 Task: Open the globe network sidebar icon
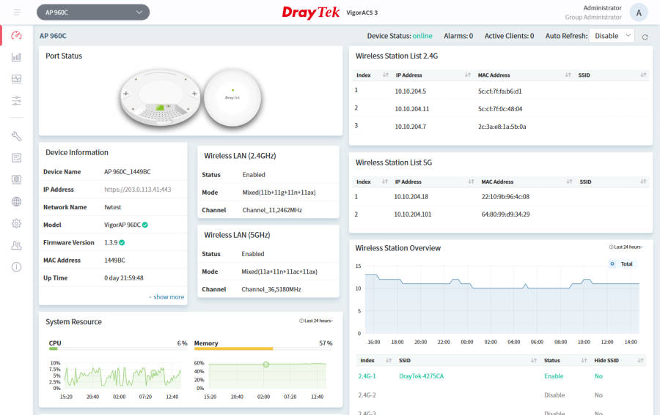point(16,201)
